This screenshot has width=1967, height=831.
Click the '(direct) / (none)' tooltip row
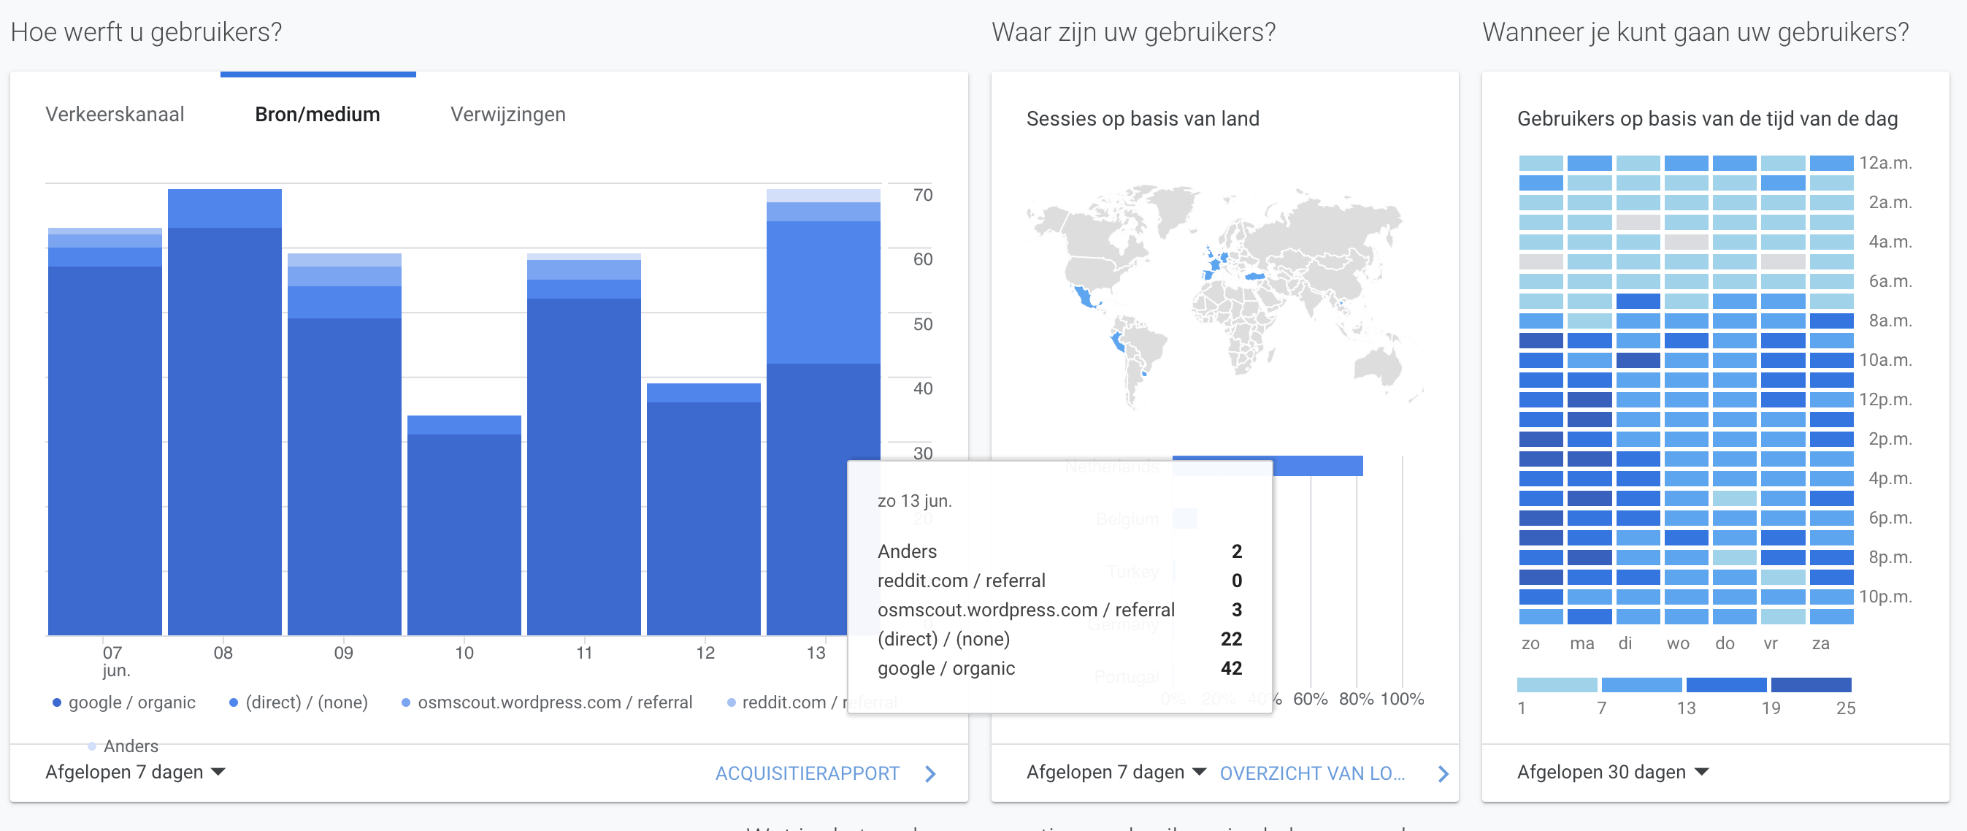[1060, 639]
